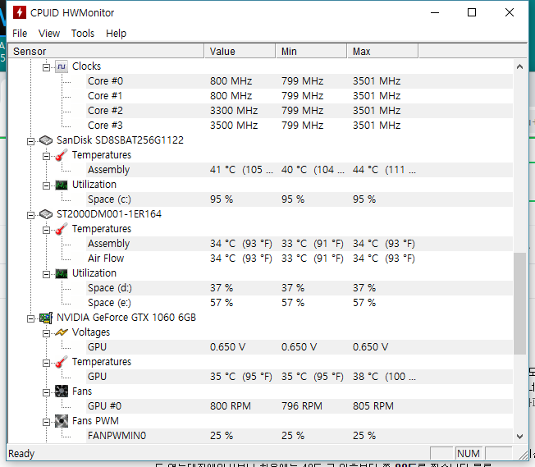Click the NVIDIA GeForce GTX 1060 graphics card icon
Viewport: 535px width, 467px height.
tap(46, 318)
